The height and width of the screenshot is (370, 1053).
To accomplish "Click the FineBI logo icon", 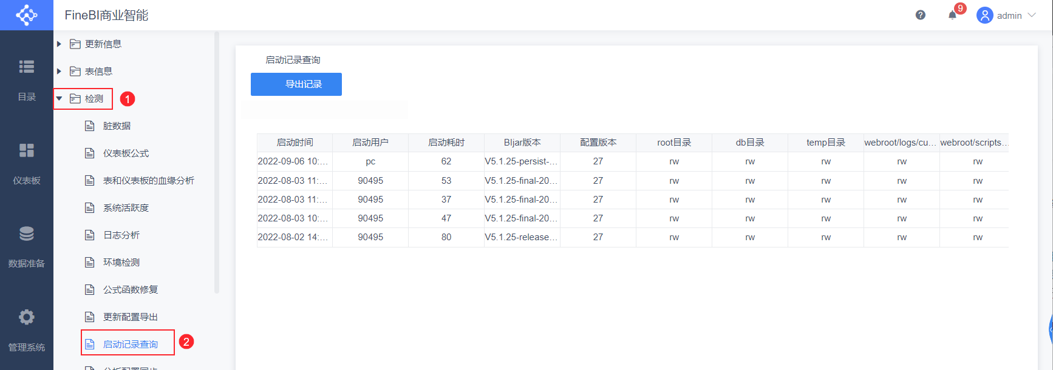I will point(27,15).
